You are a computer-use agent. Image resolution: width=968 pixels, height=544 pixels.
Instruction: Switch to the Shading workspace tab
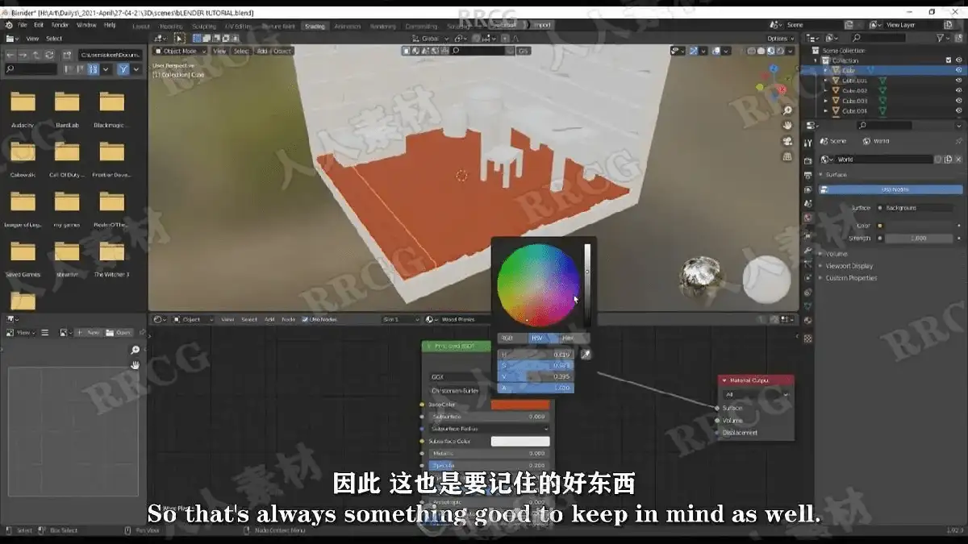coord(315,26)
